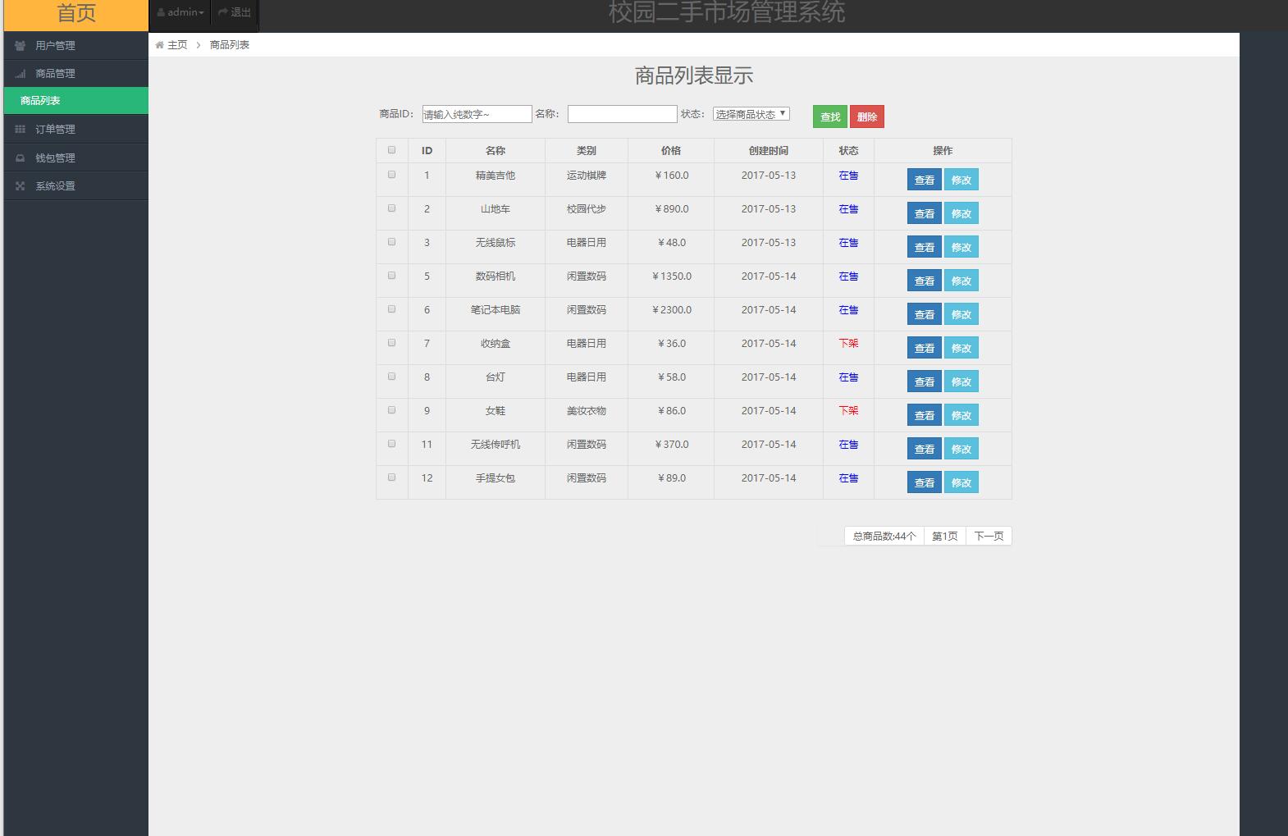Click the wallet management icon
This screenshot has height=836, width=1288.
(21, 158)
